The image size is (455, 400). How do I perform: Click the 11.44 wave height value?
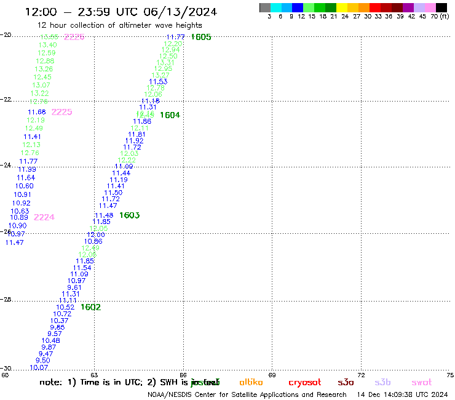coord(121,173)
